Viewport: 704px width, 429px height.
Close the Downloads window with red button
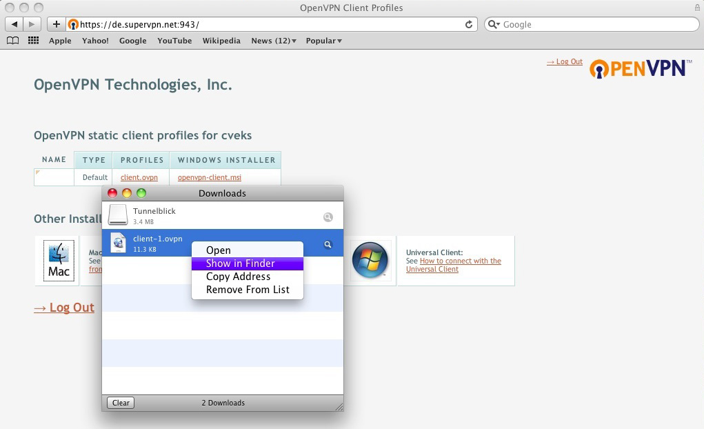click(112, 193)
